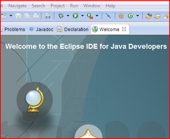Click the Welcome to Eclipse IDE heading

point(86,46)
